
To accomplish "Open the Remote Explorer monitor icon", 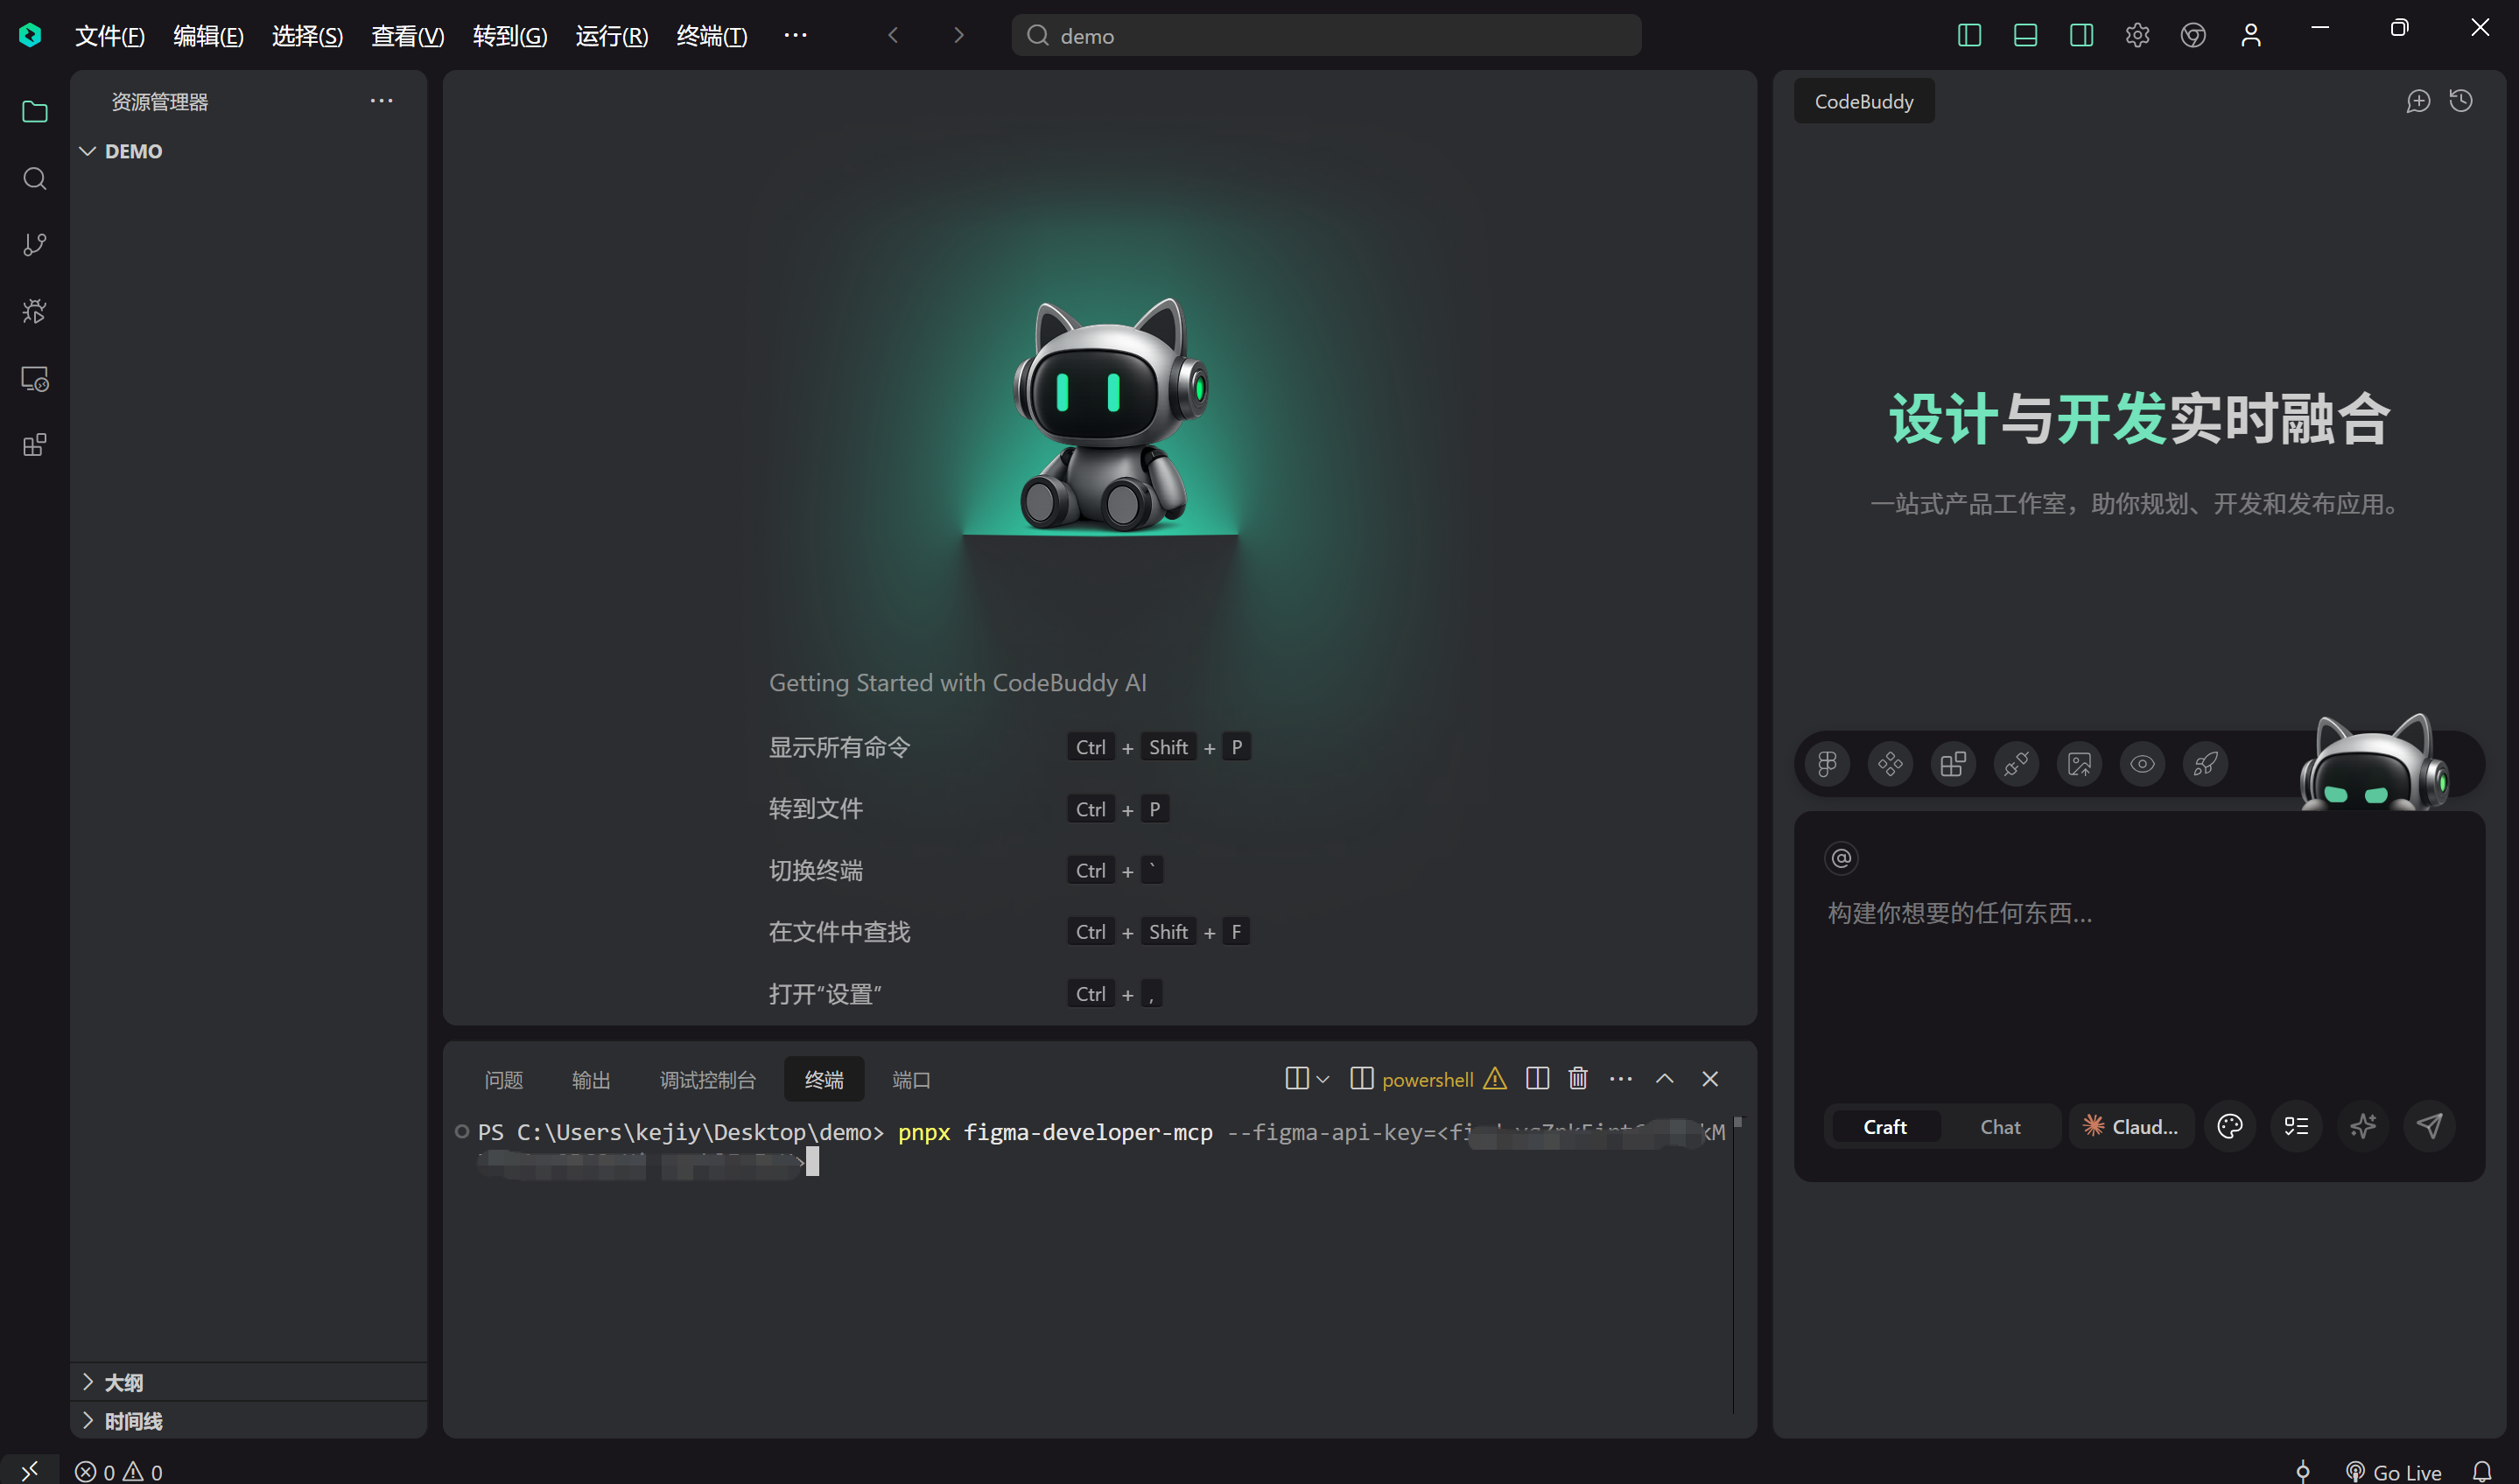I will 35,379.
